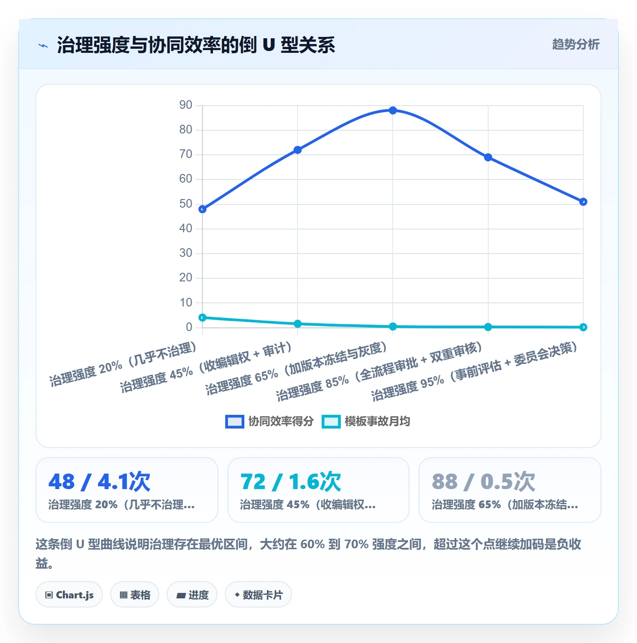637x643 pixels.
Task: Click the Chart.js chip icon
Action: click(x=49, y=595)
